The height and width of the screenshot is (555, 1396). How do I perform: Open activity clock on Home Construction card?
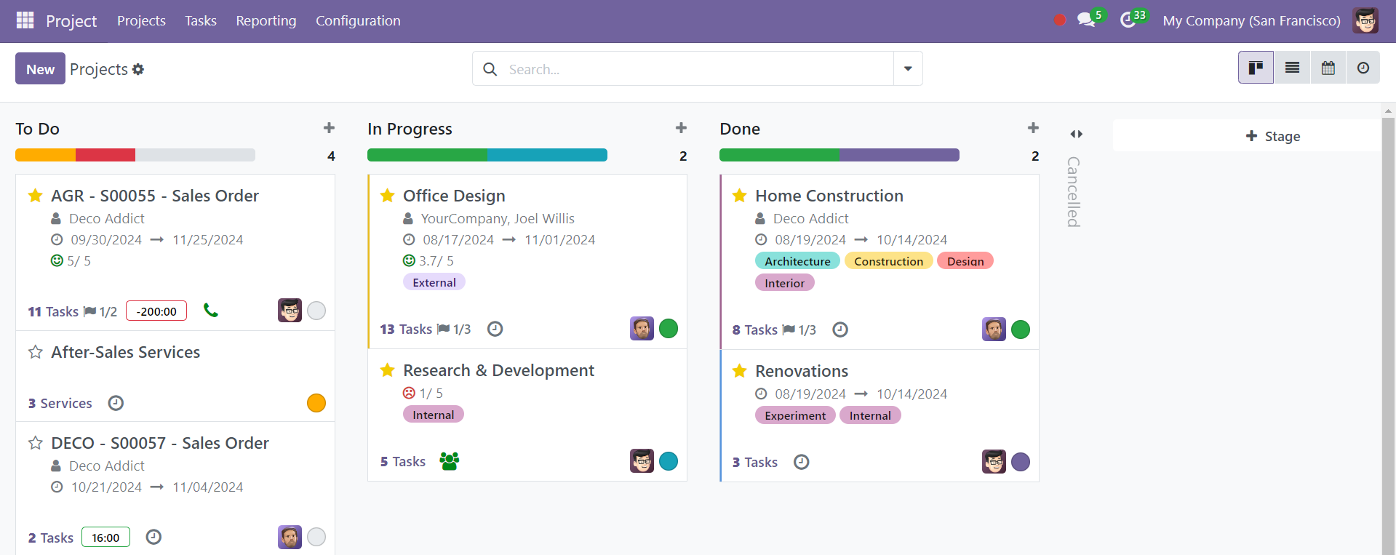840,330
